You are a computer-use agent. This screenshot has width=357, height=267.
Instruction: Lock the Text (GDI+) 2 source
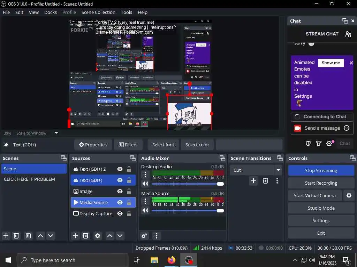tap(129, 169)
